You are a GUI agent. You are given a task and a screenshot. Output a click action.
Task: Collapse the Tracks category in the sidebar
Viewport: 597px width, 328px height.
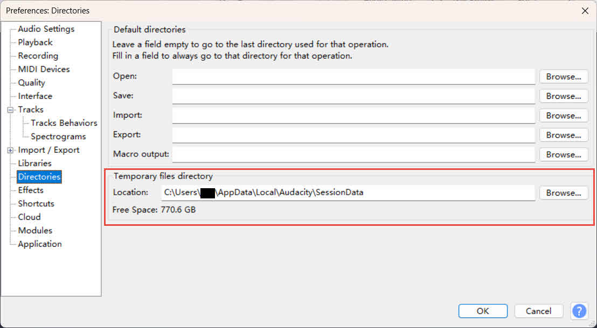pos(11,109)
